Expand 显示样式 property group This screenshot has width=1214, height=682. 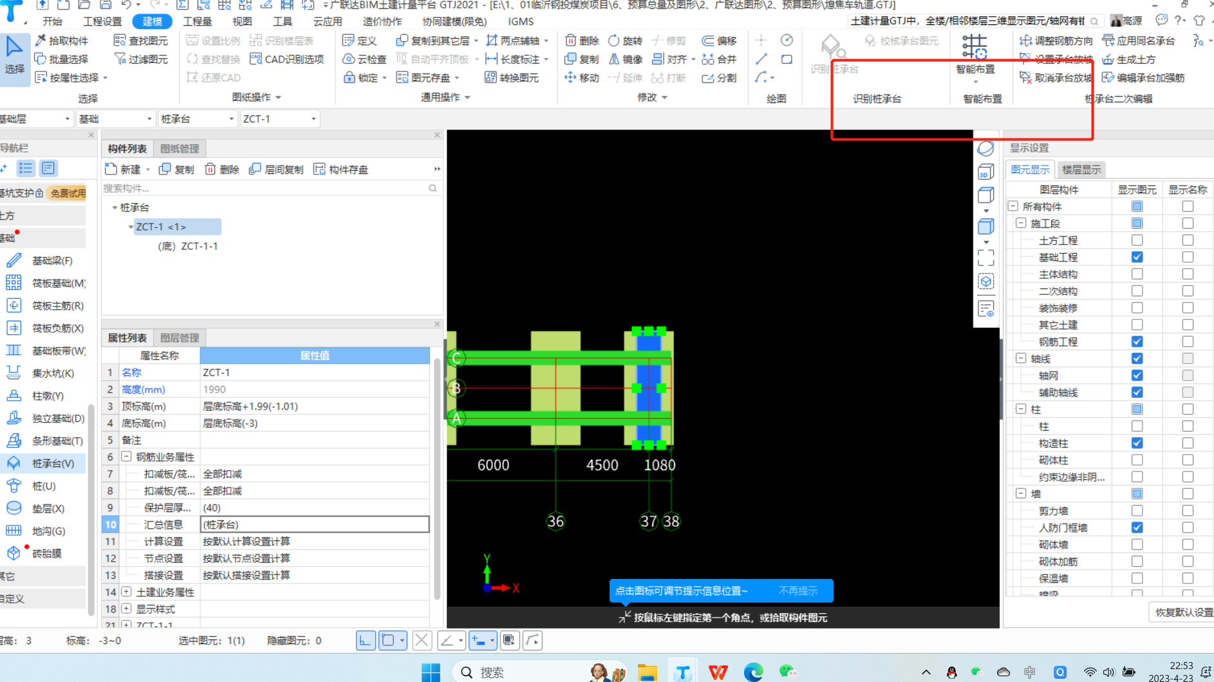[x=127, y=609]
